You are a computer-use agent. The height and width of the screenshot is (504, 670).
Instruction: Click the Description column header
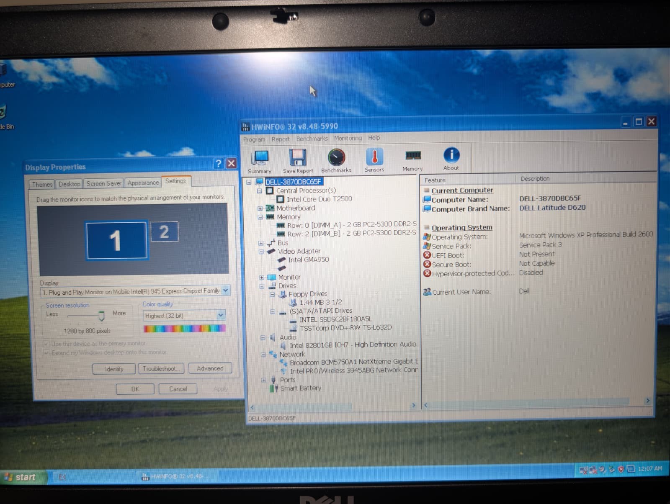586,179
